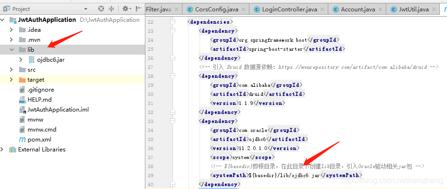Select the External Libraries icon
Image resolution: width=447 pixels, height=189 pixels.
pyautogui.click(x=13, y=150)
